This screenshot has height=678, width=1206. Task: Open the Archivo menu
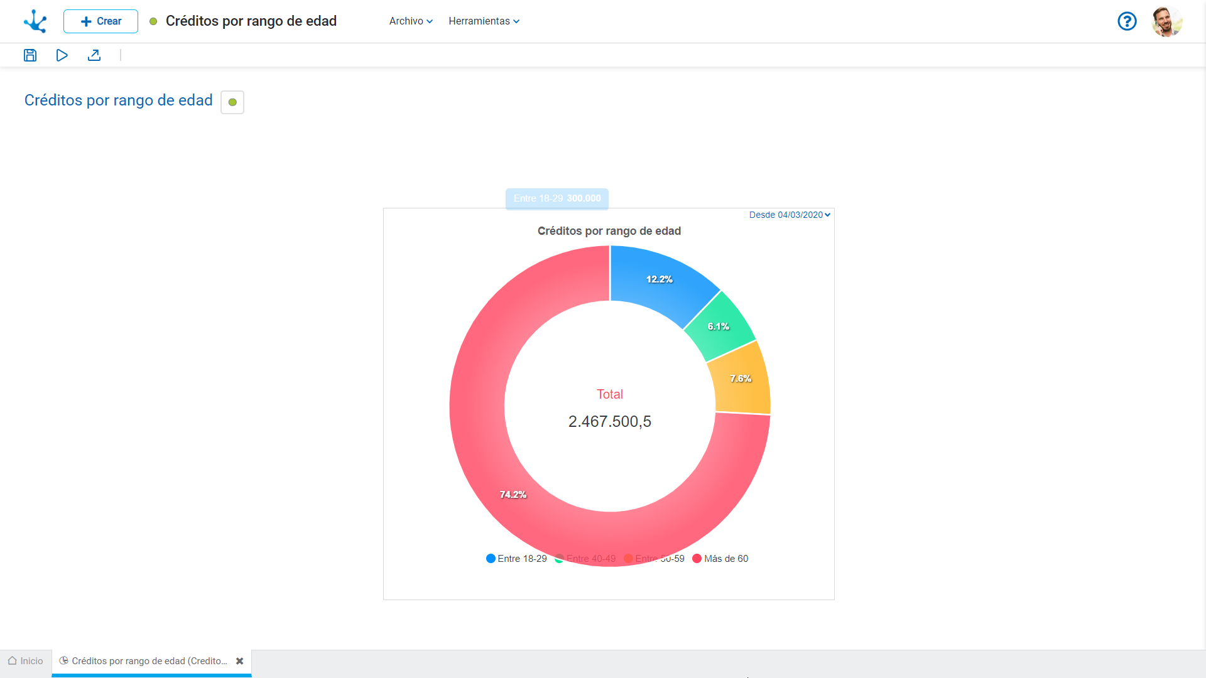pyautogui.click(x=411, y=21)
